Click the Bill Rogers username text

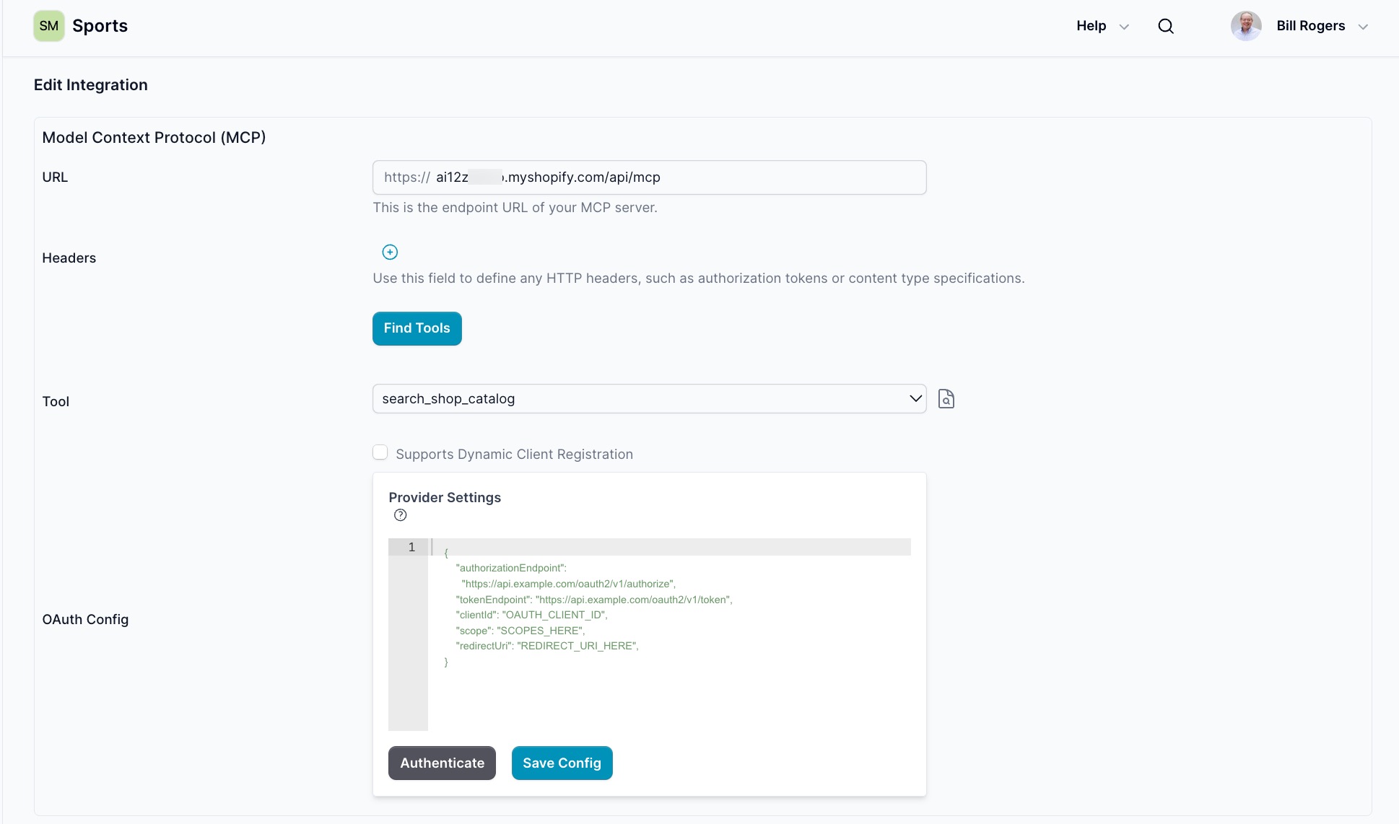[x=1310, y=26]
